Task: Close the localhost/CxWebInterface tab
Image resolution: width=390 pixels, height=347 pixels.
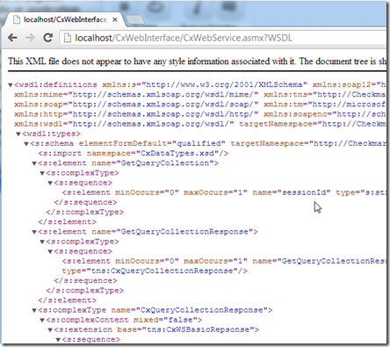Action: (x=115, y=19)
